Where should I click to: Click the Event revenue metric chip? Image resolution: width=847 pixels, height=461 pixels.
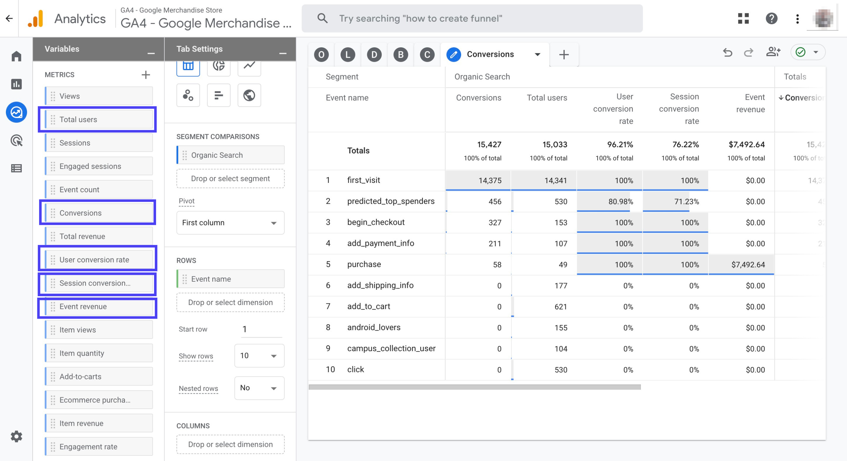(x=99, y=306)
